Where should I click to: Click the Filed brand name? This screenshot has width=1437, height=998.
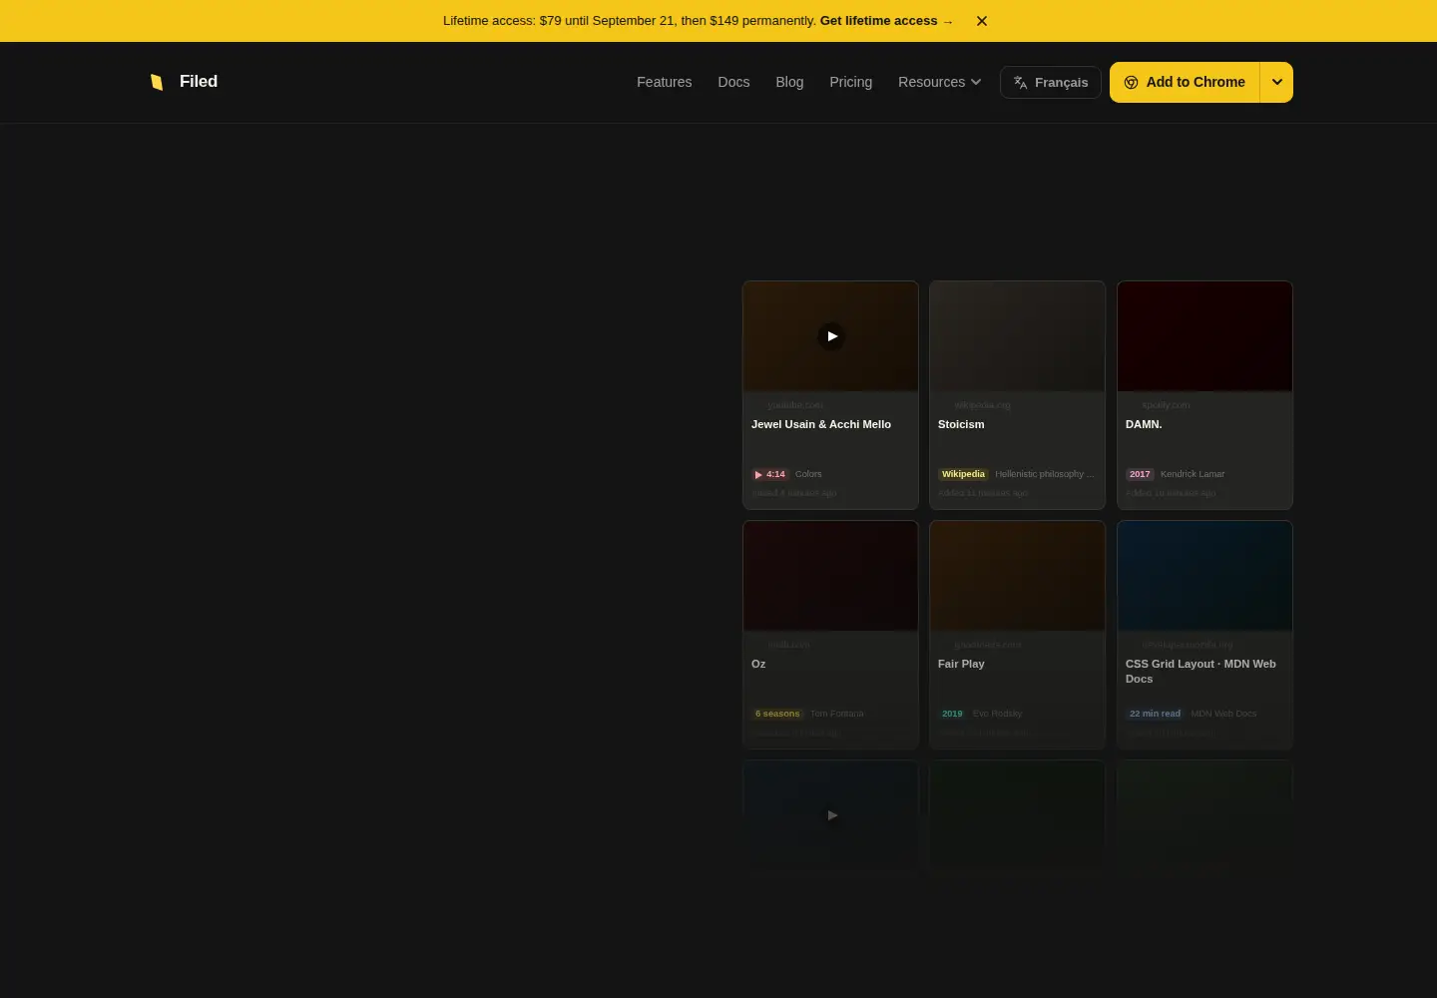click(199, 82)
